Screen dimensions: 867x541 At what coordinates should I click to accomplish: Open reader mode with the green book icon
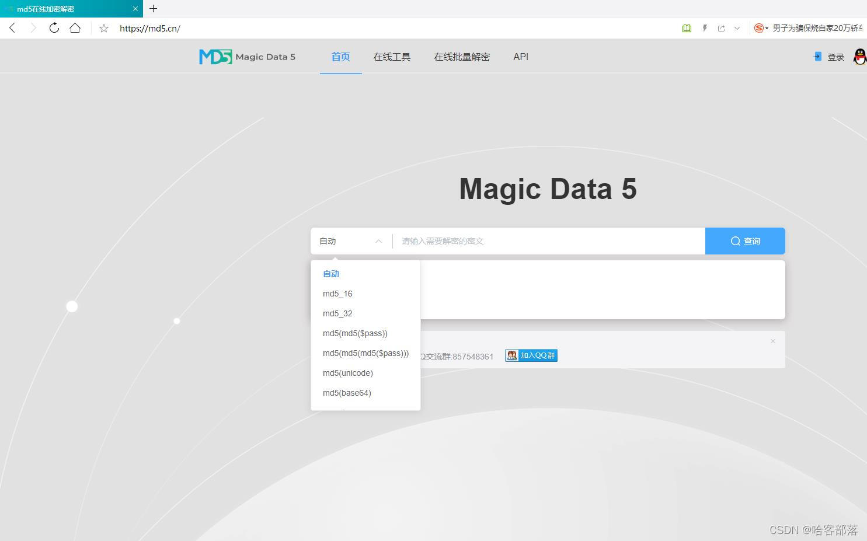click(x=687, y=28)
